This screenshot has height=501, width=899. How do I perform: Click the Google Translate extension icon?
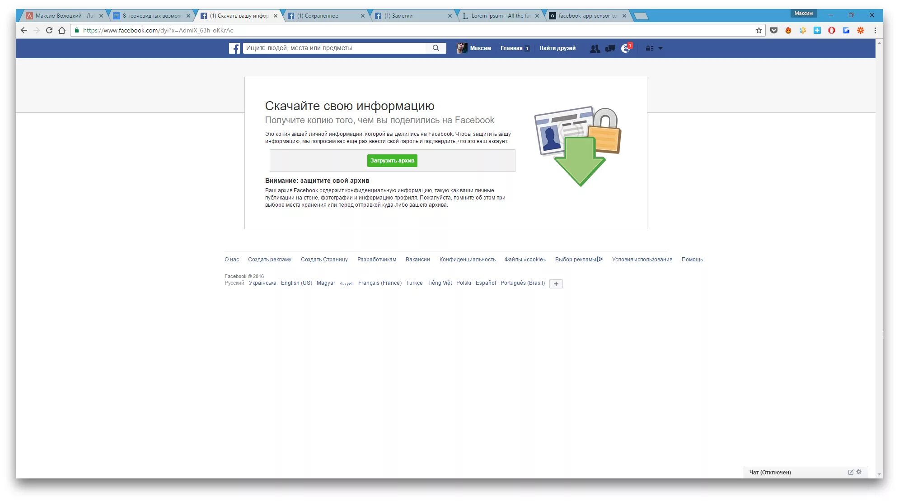click(x=846, y=30)
